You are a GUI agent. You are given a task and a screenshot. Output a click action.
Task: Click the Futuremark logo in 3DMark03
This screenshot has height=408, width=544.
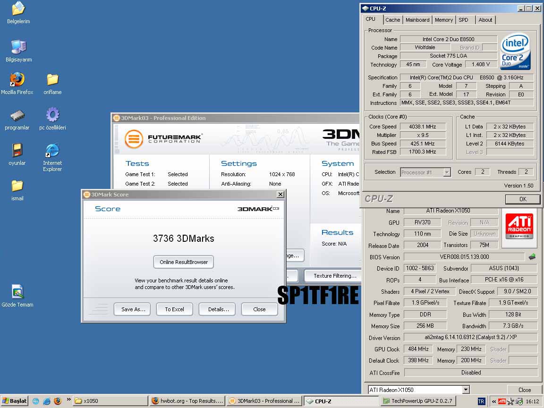pos(163,139)
